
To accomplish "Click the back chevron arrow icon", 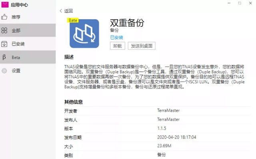I will click(x=61, y=11).
